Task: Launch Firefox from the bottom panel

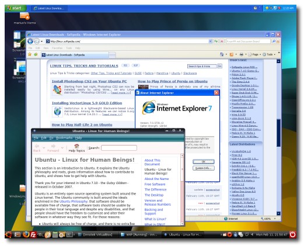Action: point(26,234)
